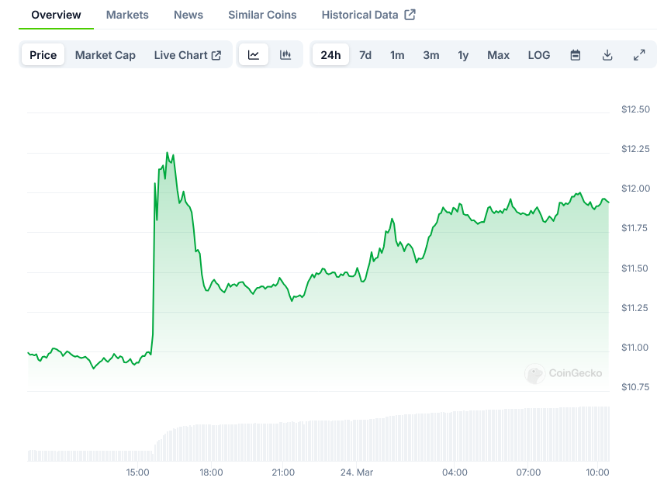Click the $11.00 price axis label
This screenshot has width=657, height=488.
pyautogui.click(x=635, y=348)
